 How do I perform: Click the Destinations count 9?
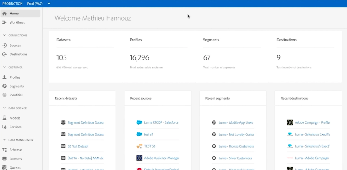coord(279,58)
